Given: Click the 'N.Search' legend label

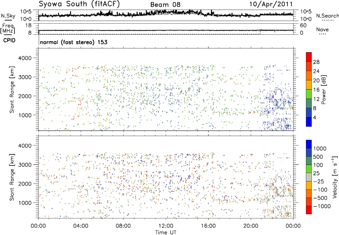Looking at the screenshot, I should [x=327, y=16].
